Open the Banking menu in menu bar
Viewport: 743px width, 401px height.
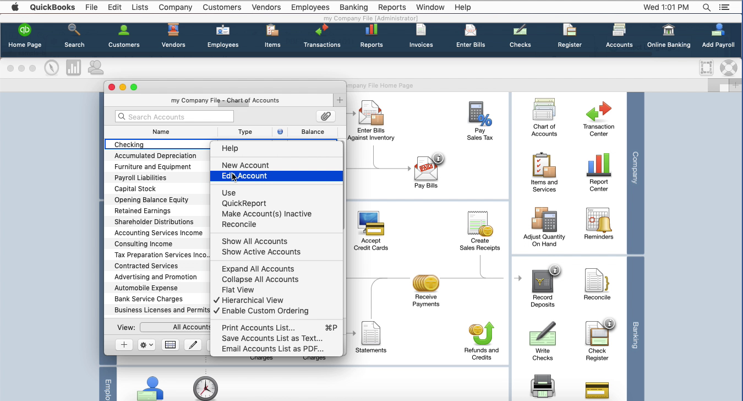(353, 7)
